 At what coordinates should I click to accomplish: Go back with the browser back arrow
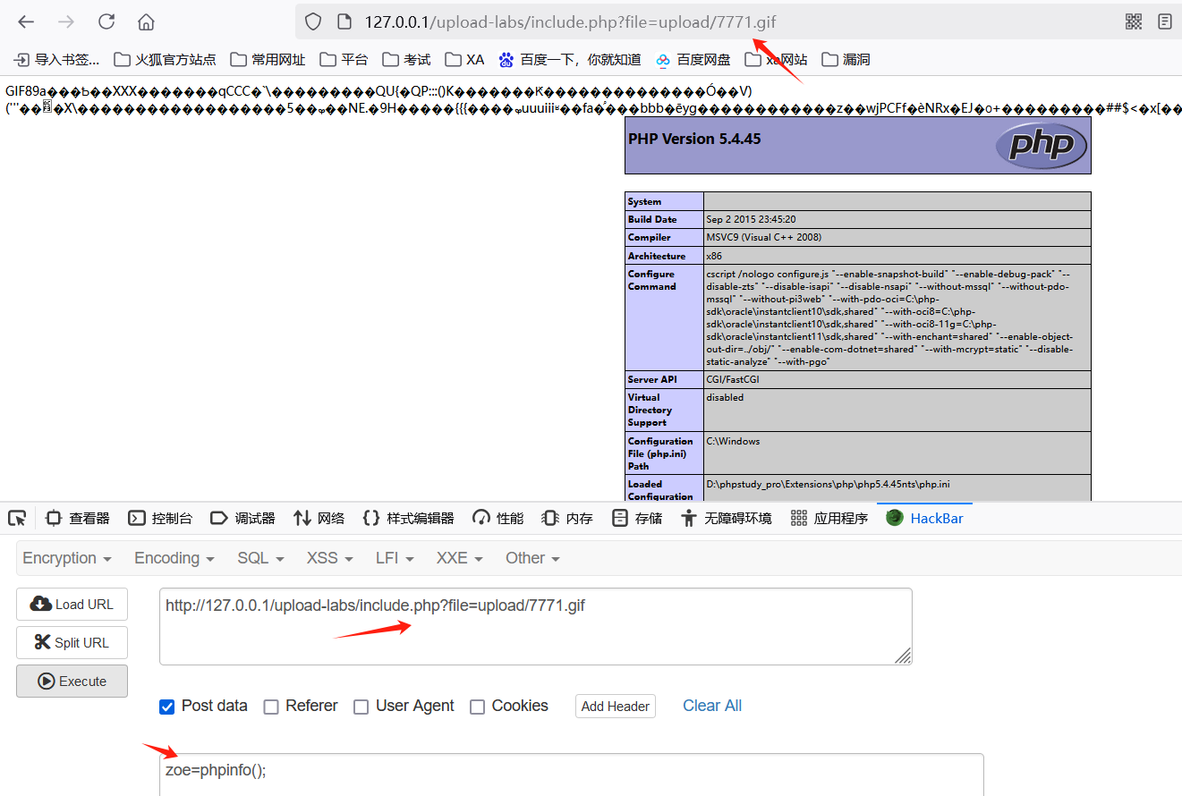[x=26, y=21]
